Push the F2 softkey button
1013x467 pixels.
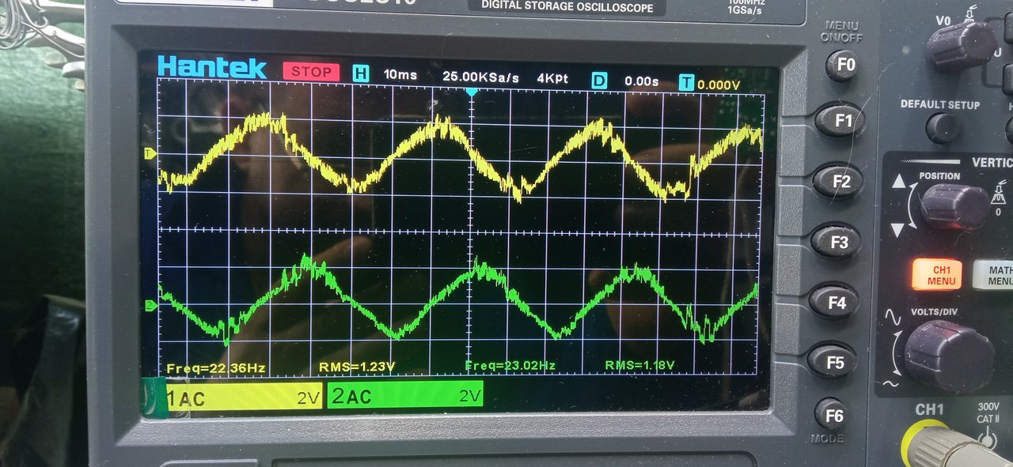click(x=840, y=183)
